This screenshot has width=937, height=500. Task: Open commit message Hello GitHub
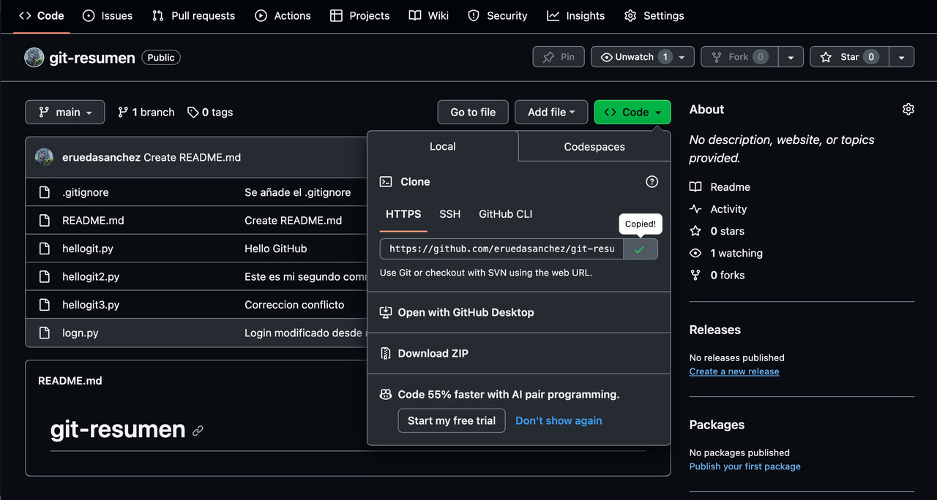[276, 249]
